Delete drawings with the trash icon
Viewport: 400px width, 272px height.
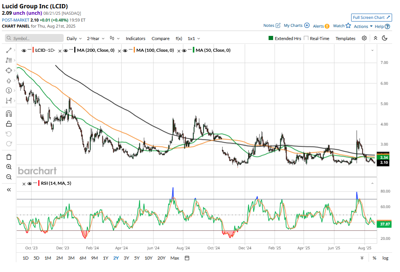tap(9, 157)
